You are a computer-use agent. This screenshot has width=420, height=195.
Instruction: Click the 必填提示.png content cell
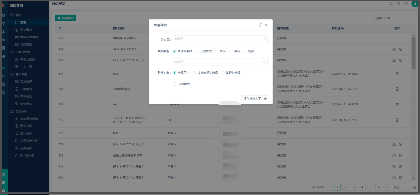[122, 89]
